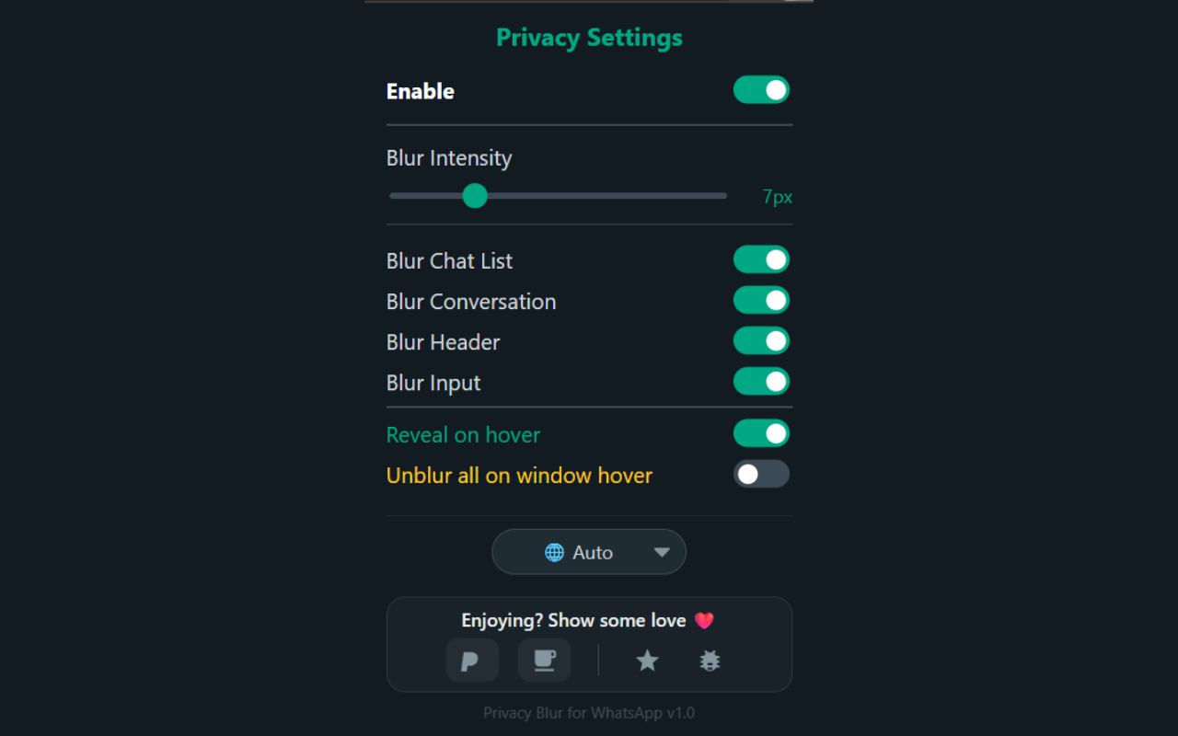Image resolution: width=1178 pixels, height=736 pixels.
Task: Click the Blur Intensity slider handle
Action: (475, 195)
